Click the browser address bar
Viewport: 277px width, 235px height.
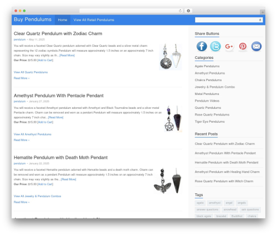(131, 11)
